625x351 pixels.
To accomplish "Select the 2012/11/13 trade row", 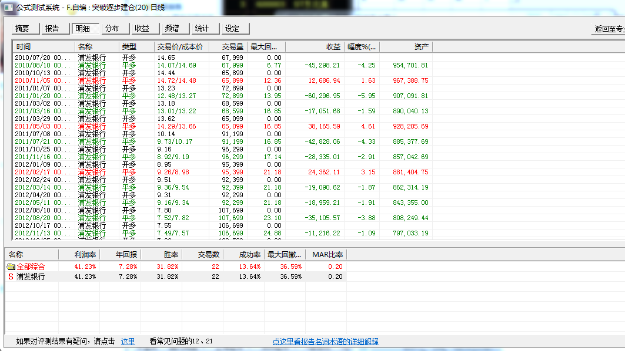I will point(222,233).
